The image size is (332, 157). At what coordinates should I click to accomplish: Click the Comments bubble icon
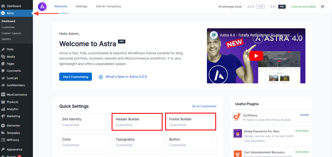[x=3, y=71]
